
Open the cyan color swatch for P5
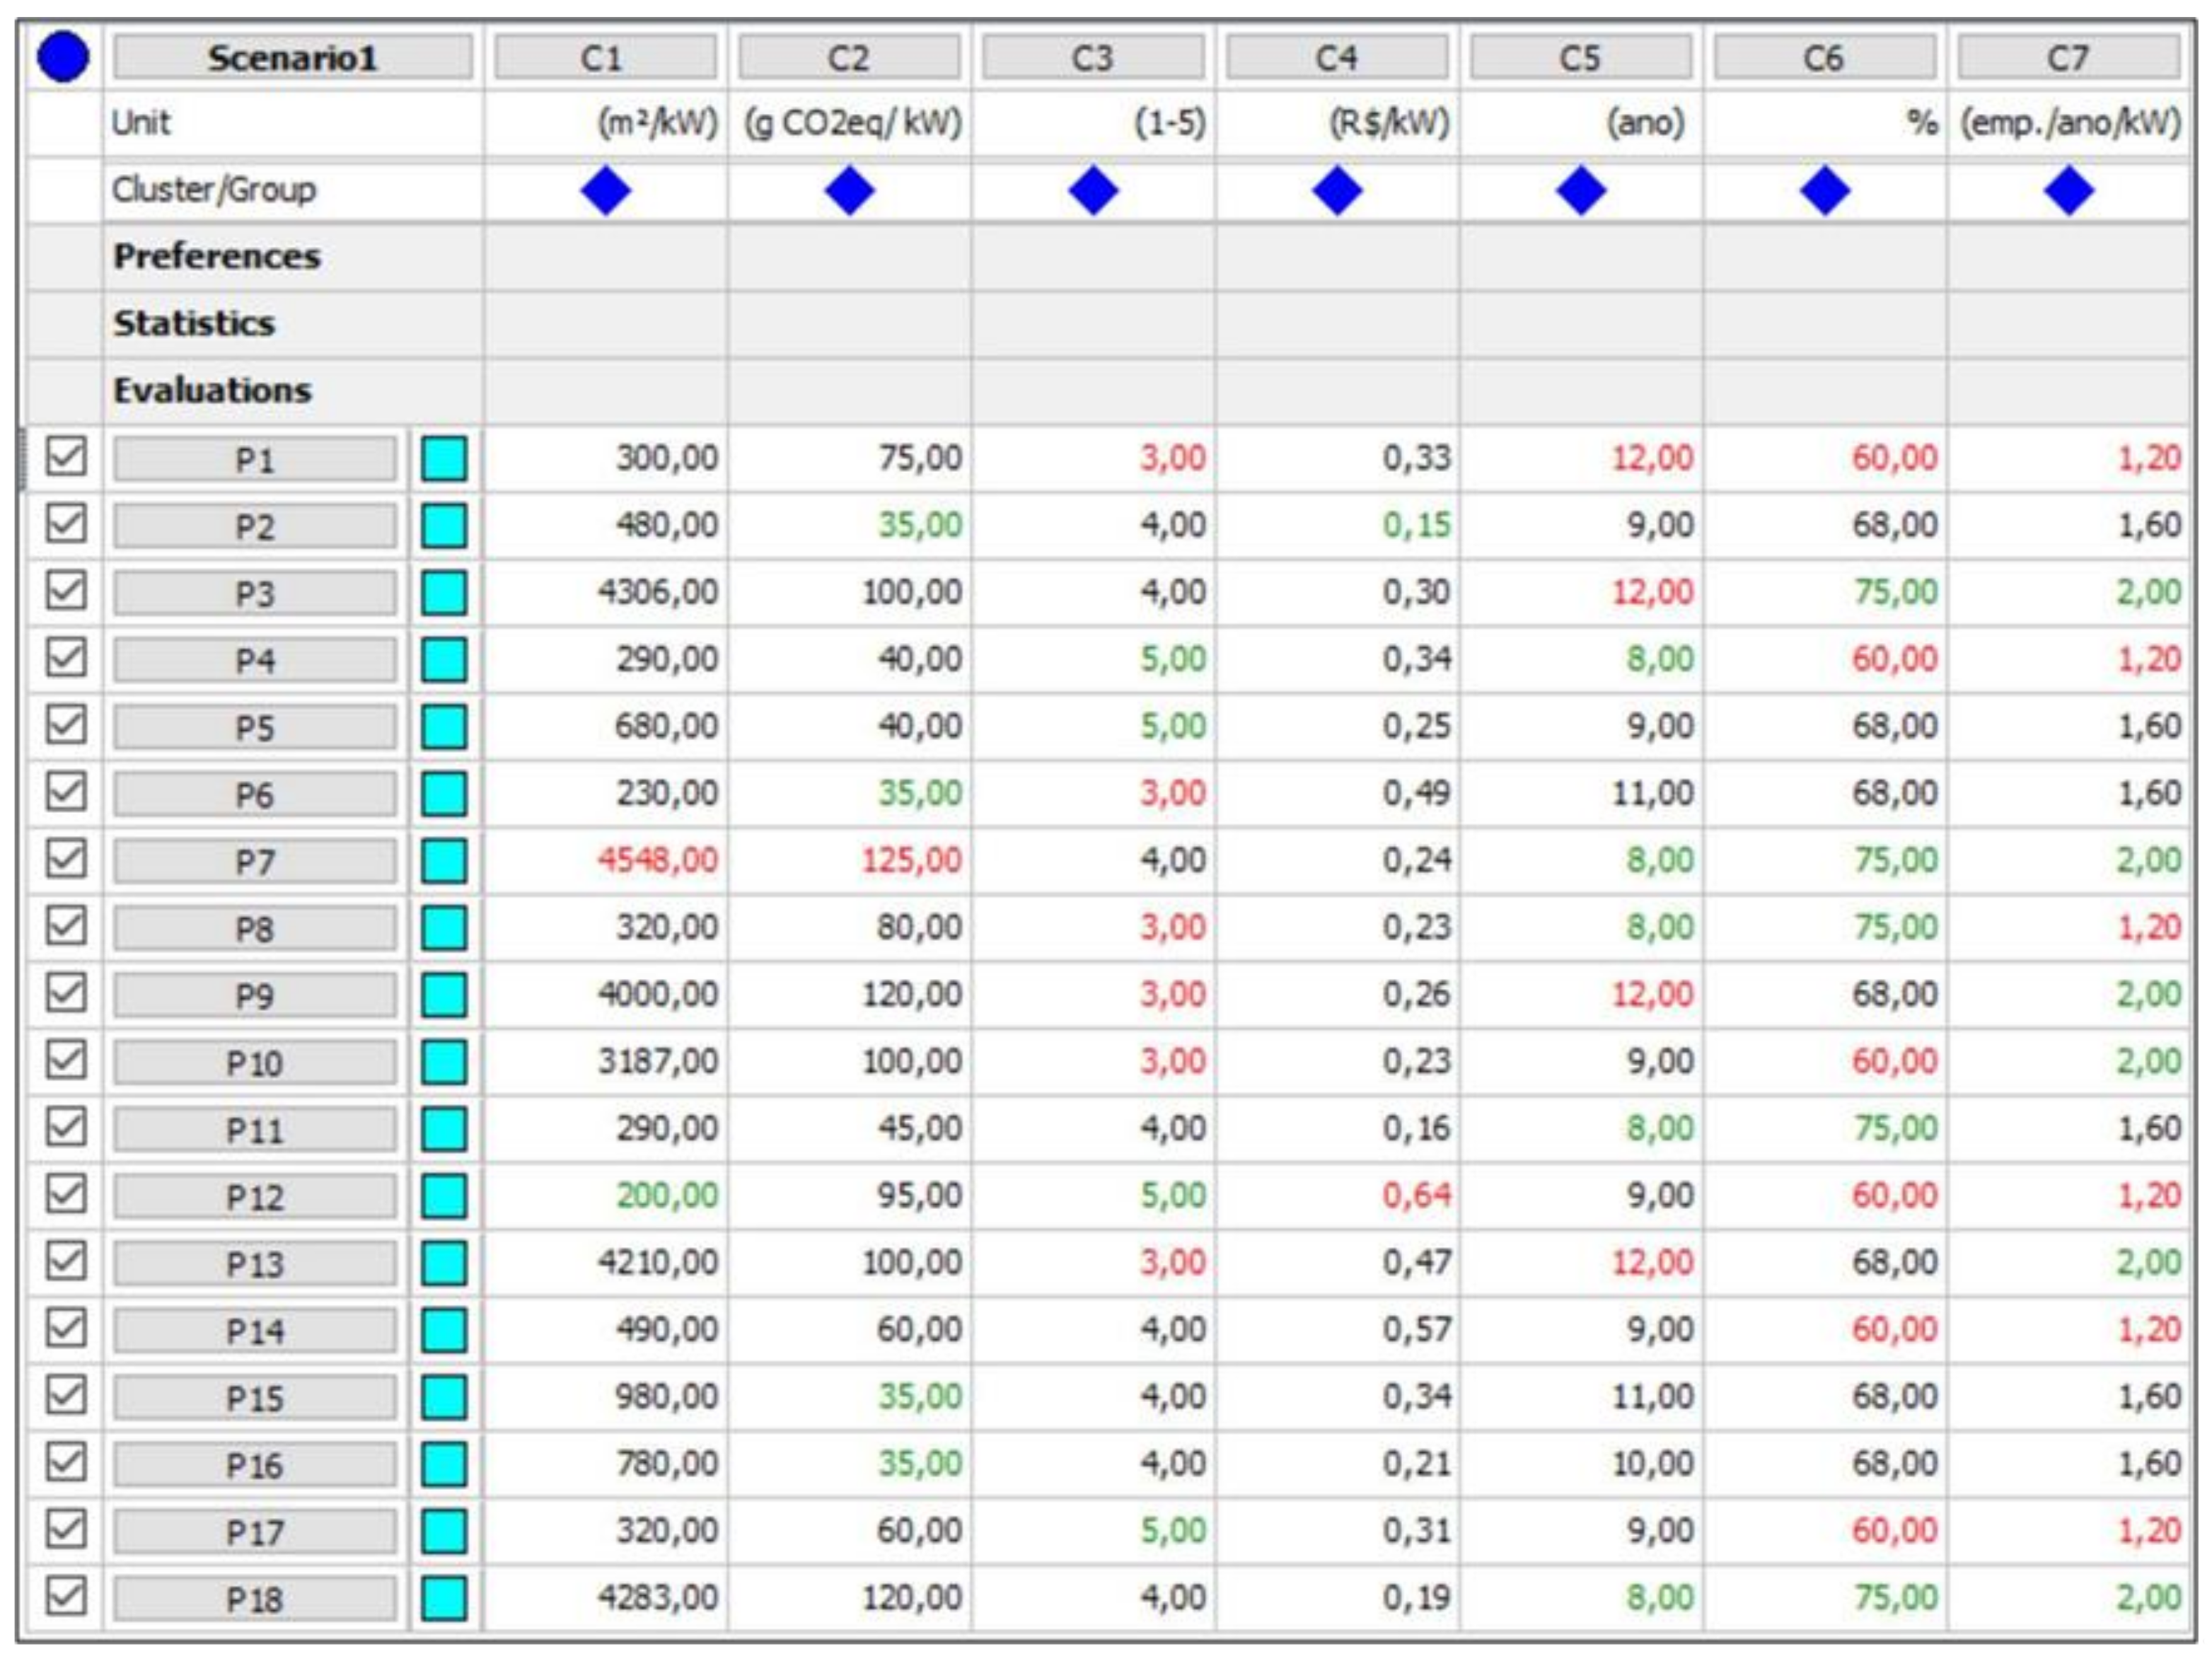click(x=444, y=727)
